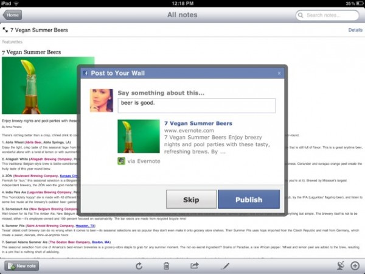The width and height of the screenshot is (365, 274).
Task: Go back with the Home button
Action: (13, 15)
